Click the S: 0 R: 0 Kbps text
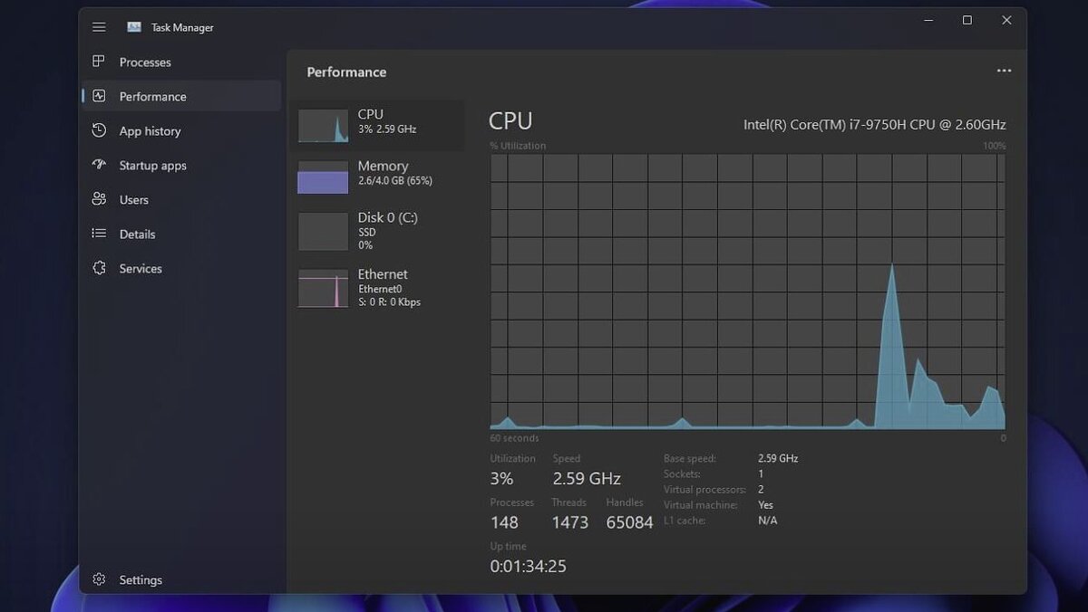The image size is (1088, 612). 389,302
